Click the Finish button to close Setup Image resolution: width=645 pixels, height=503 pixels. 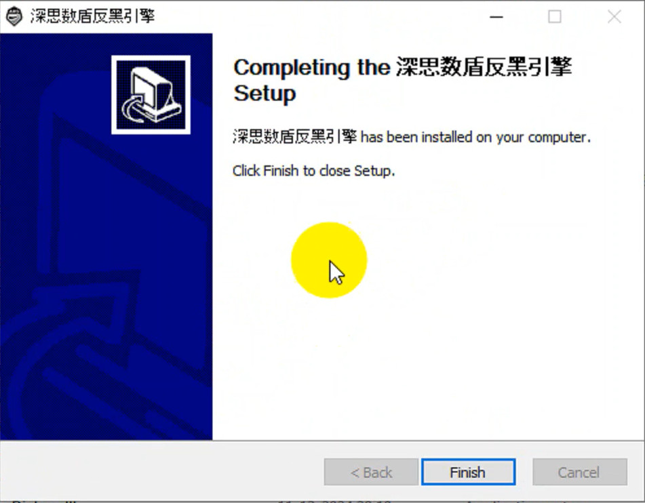click(x=468, y=472)
